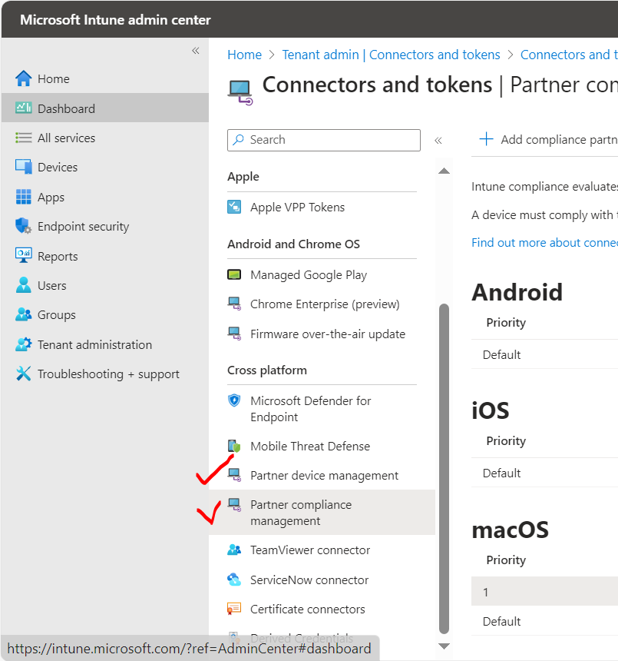Screen dimensions: 618x661
Task: Click the Mobile Threat Defense icon
Action: point(234,446)
